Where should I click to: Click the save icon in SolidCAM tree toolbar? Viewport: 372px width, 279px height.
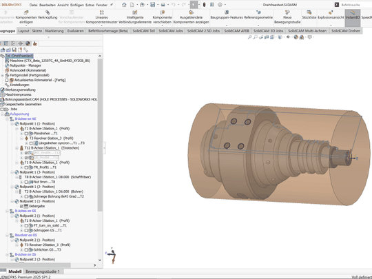pyautogui.click(x=14, y=50)
